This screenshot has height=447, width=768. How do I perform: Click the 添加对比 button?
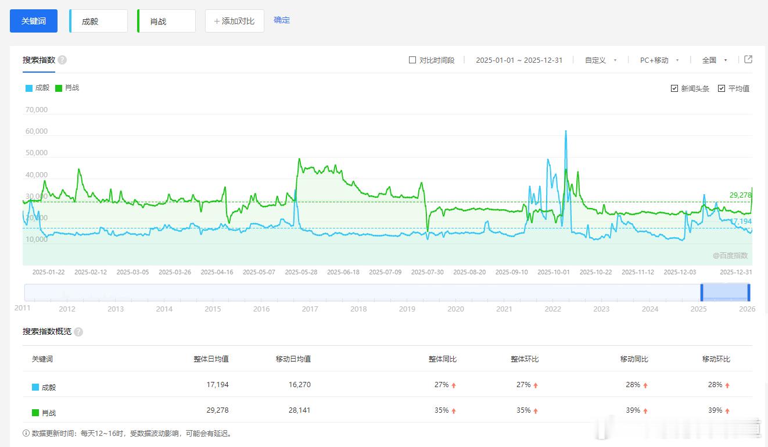coord(235,21)
